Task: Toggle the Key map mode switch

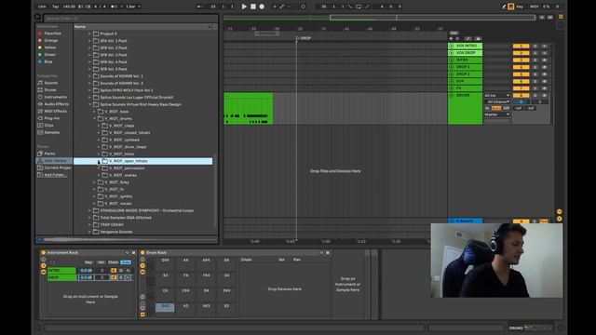Action: coord(520,7)
